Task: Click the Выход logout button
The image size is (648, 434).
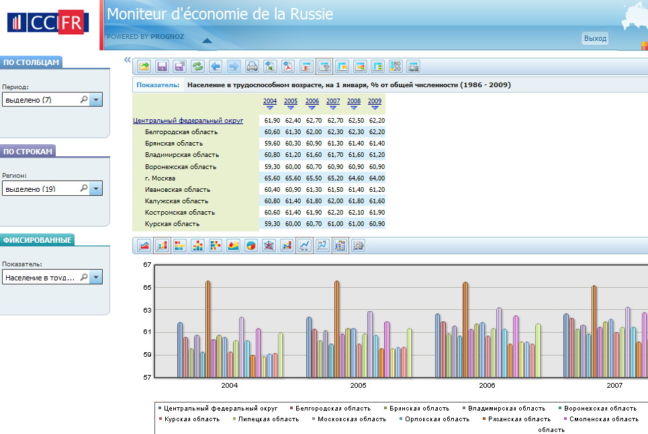Action: [595, 39]
